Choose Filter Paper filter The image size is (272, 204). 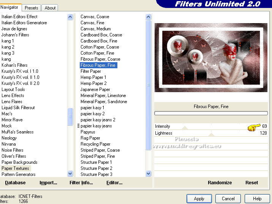pyautogui.click(x=90, y=71)
